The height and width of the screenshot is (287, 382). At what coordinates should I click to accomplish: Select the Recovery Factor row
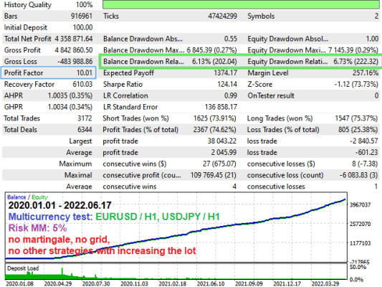[x=48, y=85]
